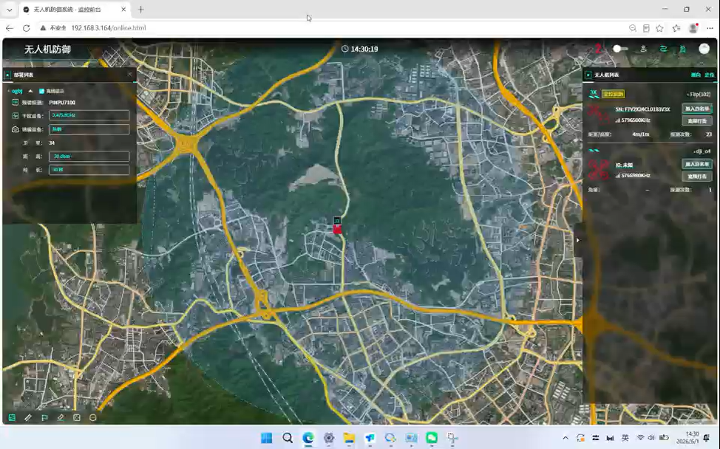Open the 30 dbm dropdown field

89,157
